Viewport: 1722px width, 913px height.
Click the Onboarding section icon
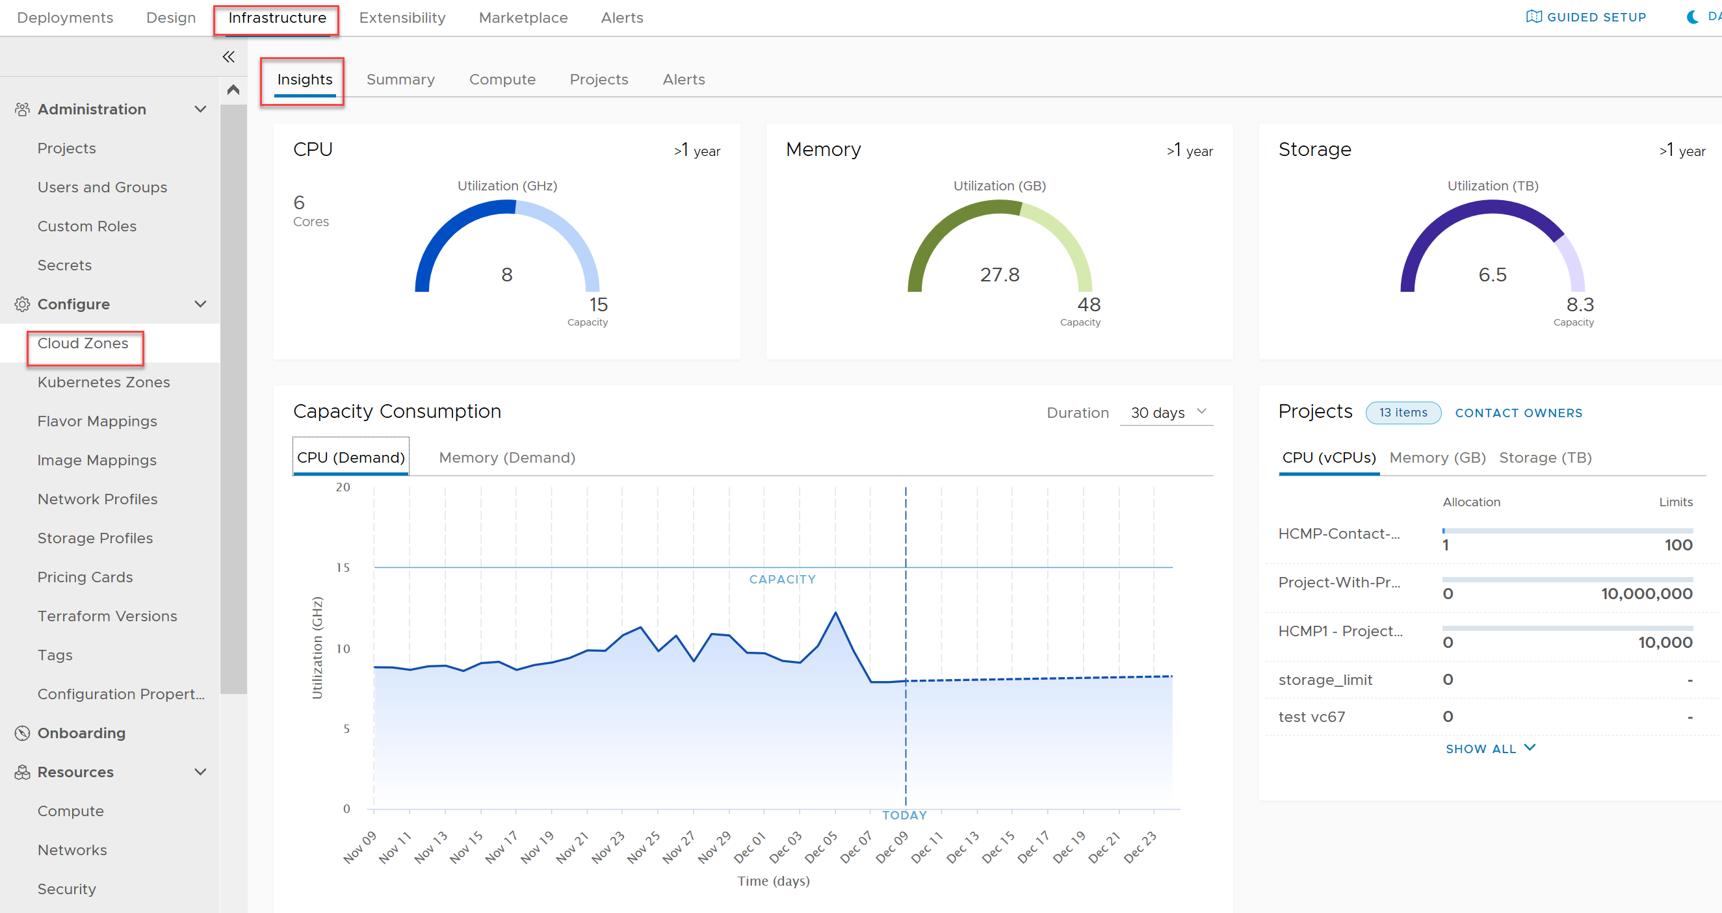tap(21, 732)
